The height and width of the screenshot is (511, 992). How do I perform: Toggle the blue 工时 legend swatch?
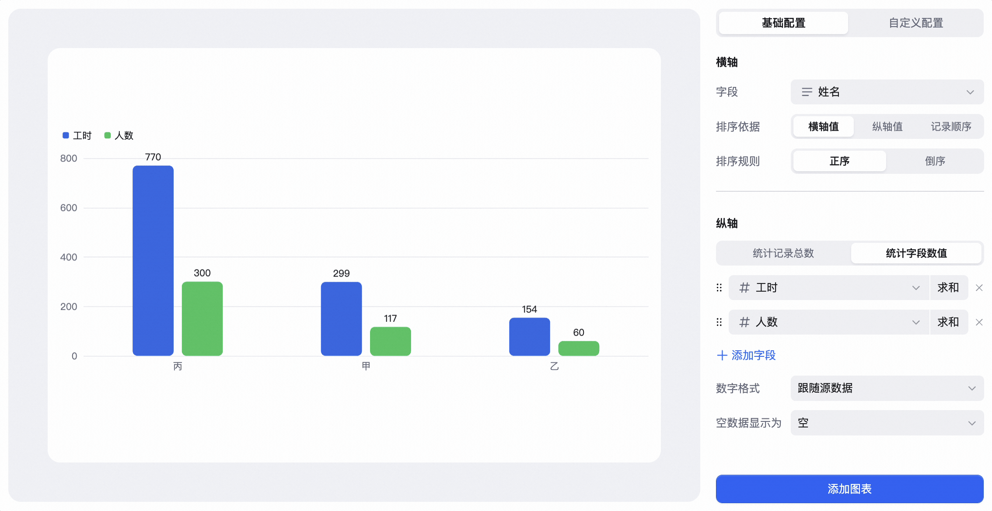click(66, 135)
